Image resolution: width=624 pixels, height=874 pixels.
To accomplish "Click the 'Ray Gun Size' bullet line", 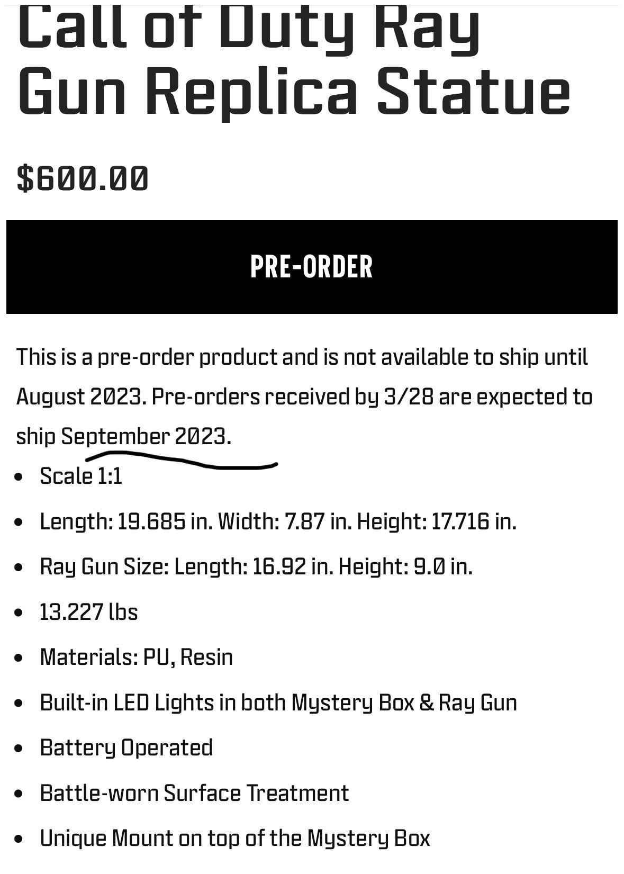I will 256,566.
